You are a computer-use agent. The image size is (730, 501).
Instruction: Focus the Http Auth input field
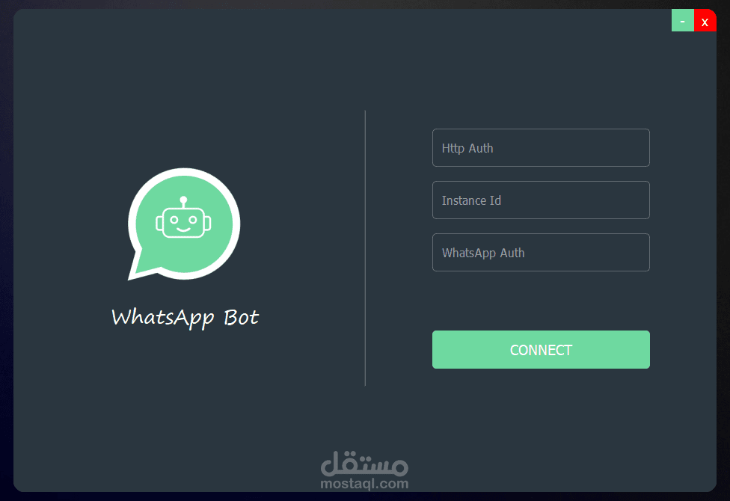point(541,147)
